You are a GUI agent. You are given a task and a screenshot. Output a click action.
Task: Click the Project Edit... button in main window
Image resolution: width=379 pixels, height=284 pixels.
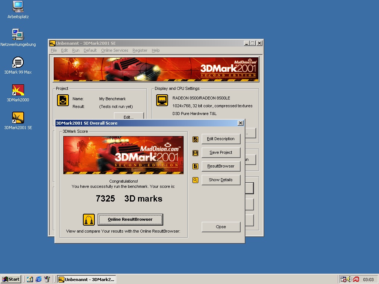[129, 116]
